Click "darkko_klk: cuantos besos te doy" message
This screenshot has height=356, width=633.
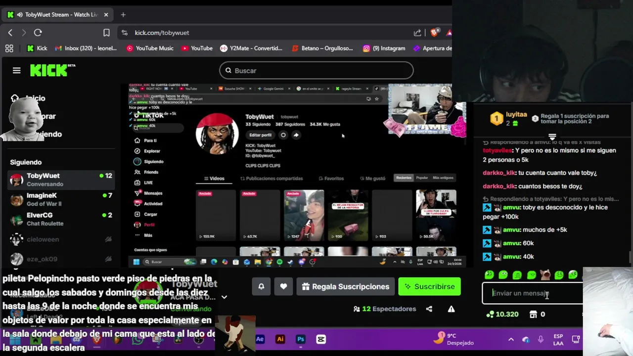point(533,186)
